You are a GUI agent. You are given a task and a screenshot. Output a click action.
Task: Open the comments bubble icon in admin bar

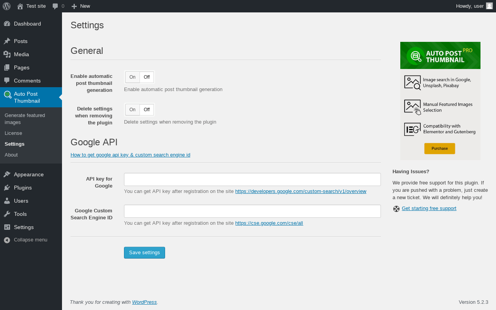pyautogui.click(x=55, y=6)
